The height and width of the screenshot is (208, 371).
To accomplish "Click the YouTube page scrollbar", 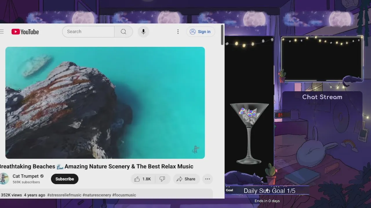I will coord(222,35).
